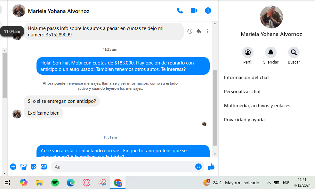Viewport: 315px width, 189px height.
Task: Reply to the first message with arrow icon
Action: [199, 31]
